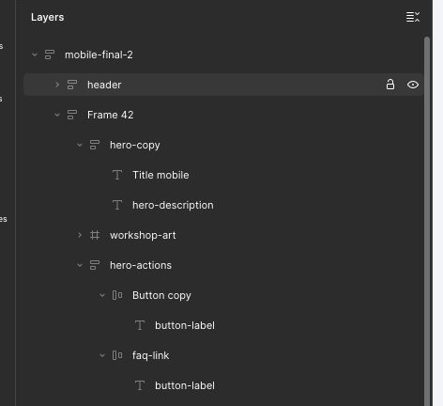
Task: Collapse all layers via the panel icon
Action: click(413, 17)
